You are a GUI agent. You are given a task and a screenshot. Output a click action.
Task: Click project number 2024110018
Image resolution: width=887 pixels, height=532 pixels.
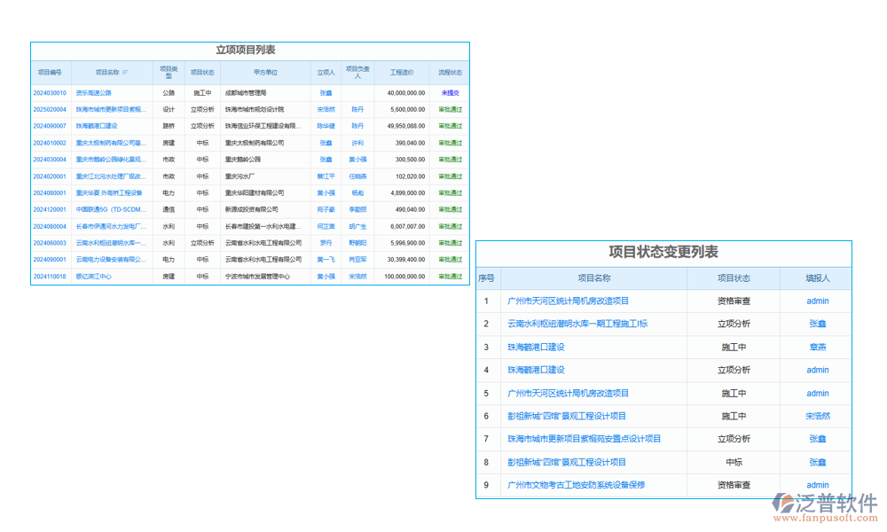tap(50, 277)
